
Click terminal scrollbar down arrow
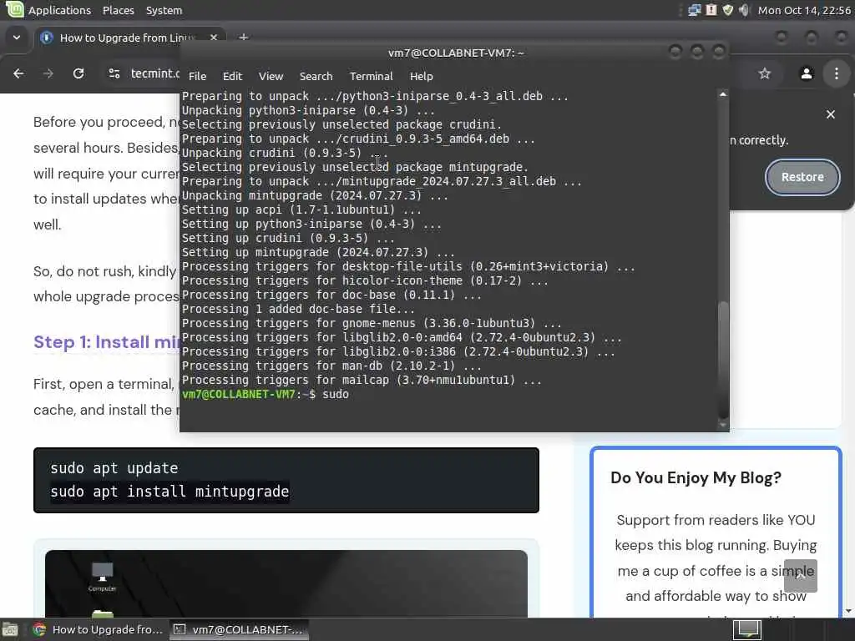[723, 425]
